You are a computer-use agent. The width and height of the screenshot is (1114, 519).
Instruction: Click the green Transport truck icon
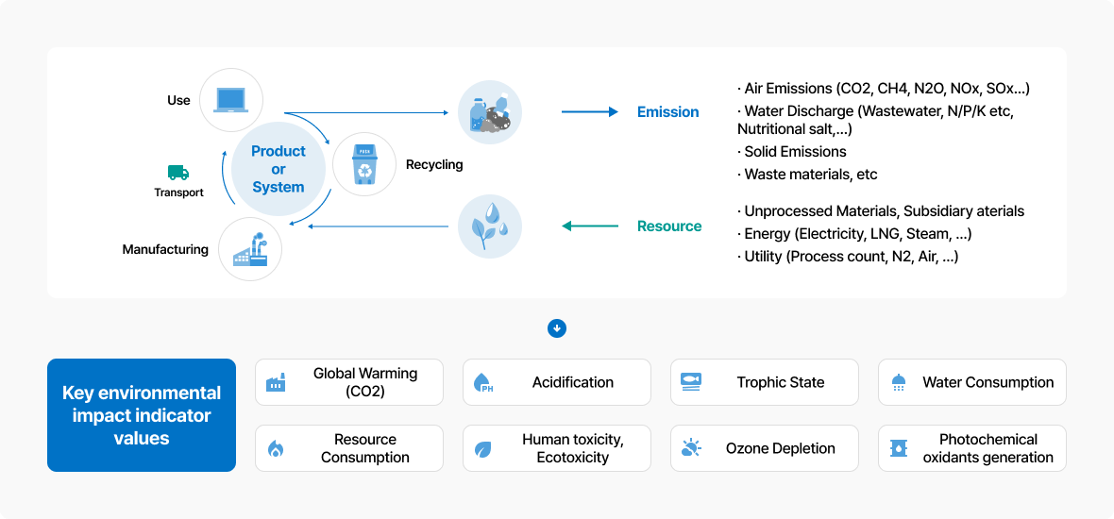(x=178, y=173)
